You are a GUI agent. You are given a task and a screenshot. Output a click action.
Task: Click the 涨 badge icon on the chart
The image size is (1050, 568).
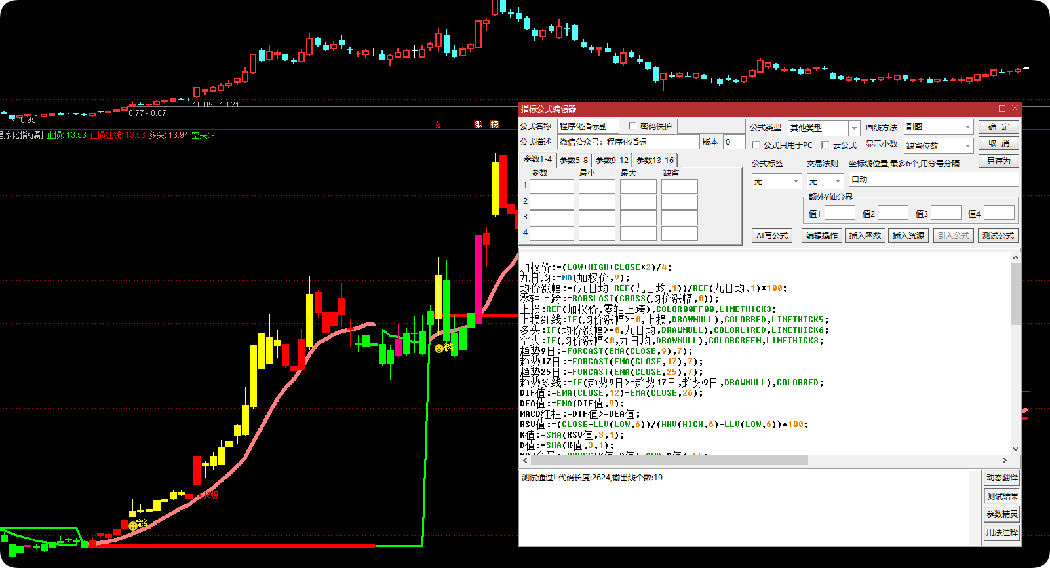pyautogui.click(x=478, y=124)
